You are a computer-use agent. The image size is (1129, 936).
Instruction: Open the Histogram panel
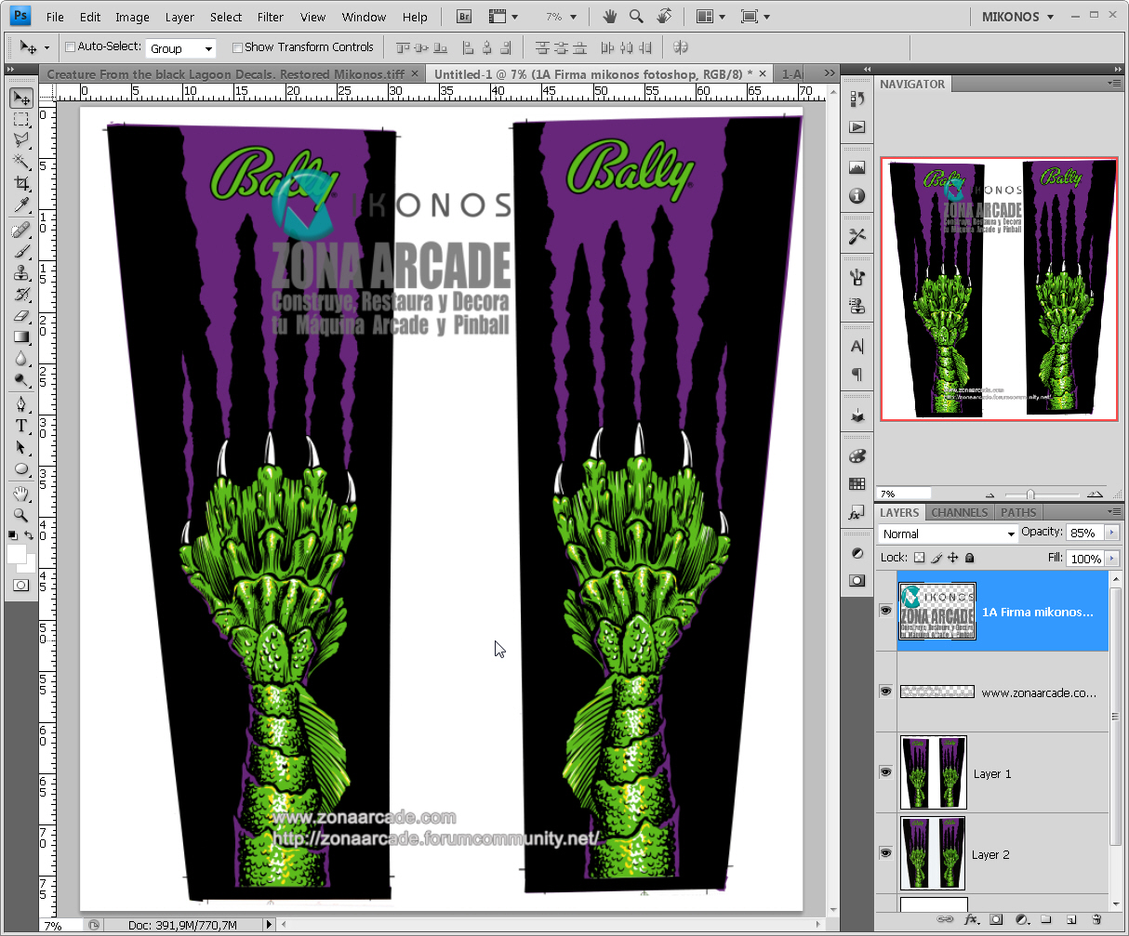pyautogui.click(x=857, y=166)
